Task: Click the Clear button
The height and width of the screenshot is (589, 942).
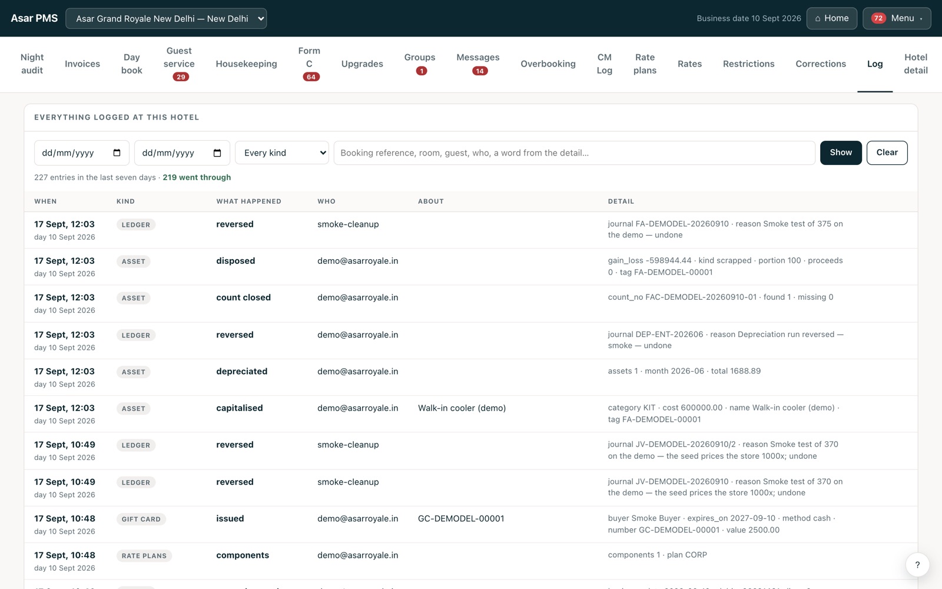Action: (887, 153)
